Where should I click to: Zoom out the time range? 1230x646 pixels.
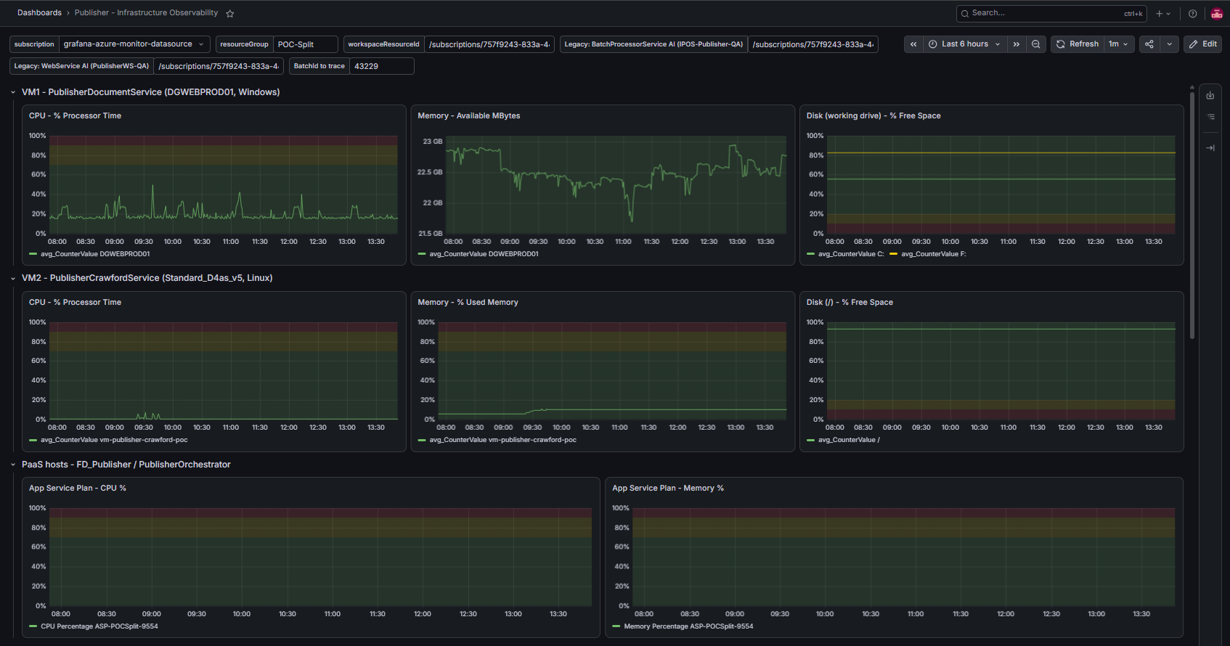tap(1036, 44)
